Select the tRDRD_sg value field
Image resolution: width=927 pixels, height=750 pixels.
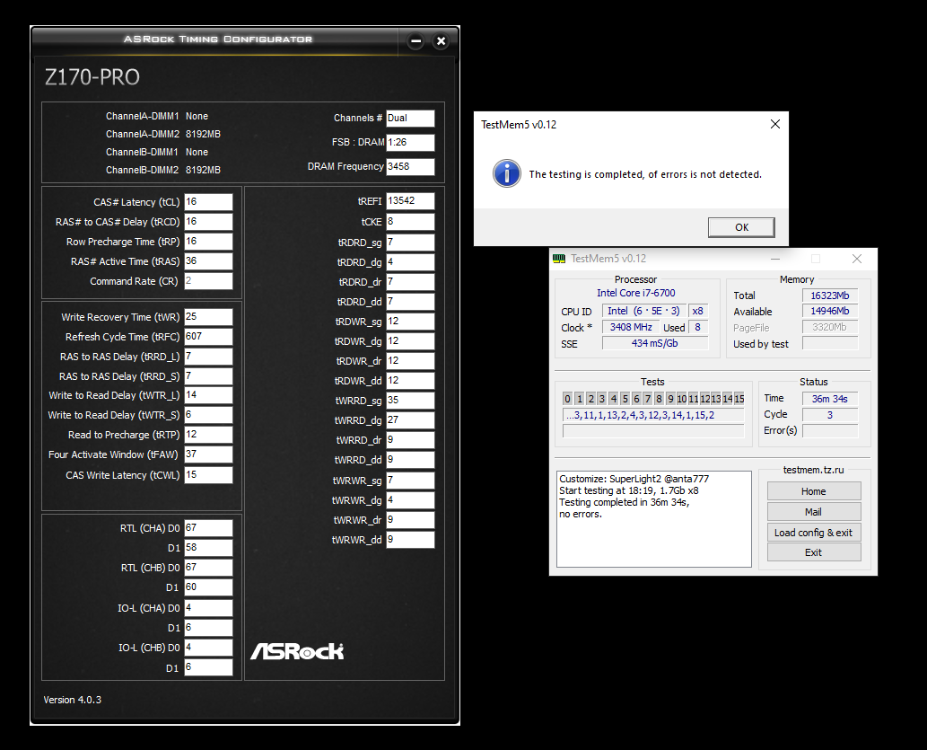pyautogui.click(x=410, y=243)
